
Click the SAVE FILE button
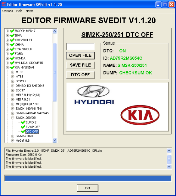click(80, 65)
